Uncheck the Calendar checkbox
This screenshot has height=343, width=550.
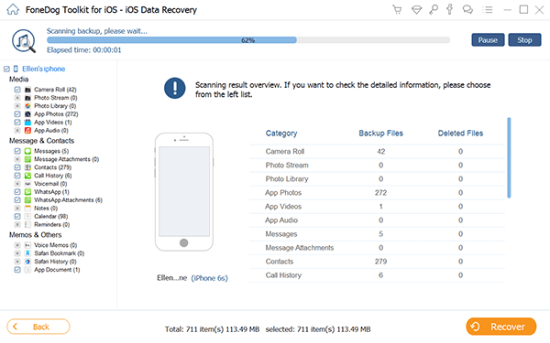(x=17, y=216)
